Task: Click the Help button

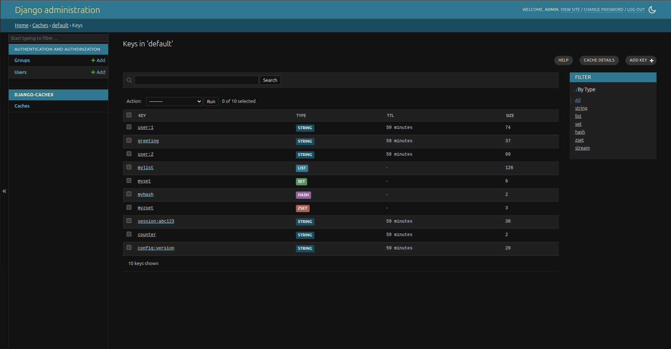Action: coord(563,60)
